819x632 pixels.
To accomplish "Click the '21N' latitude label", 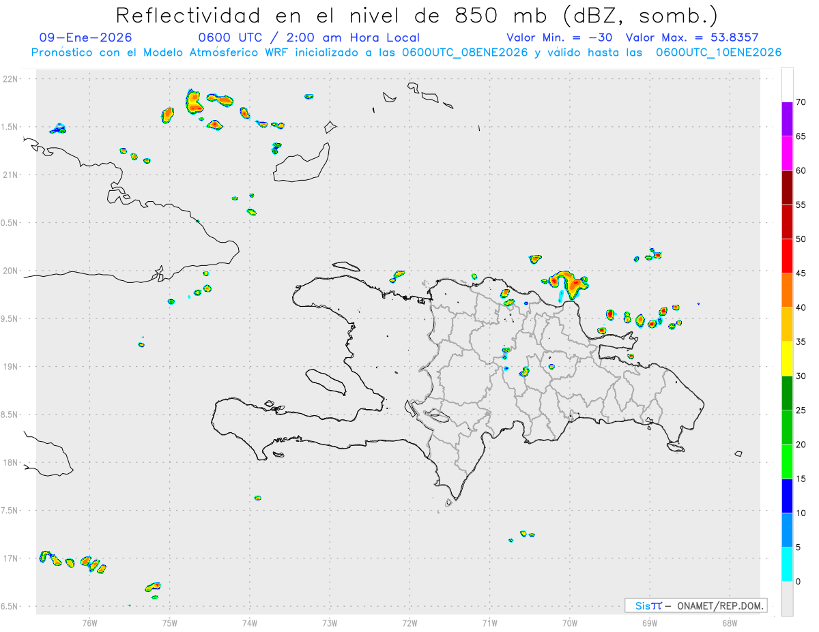I will click(x=12, y=175).
